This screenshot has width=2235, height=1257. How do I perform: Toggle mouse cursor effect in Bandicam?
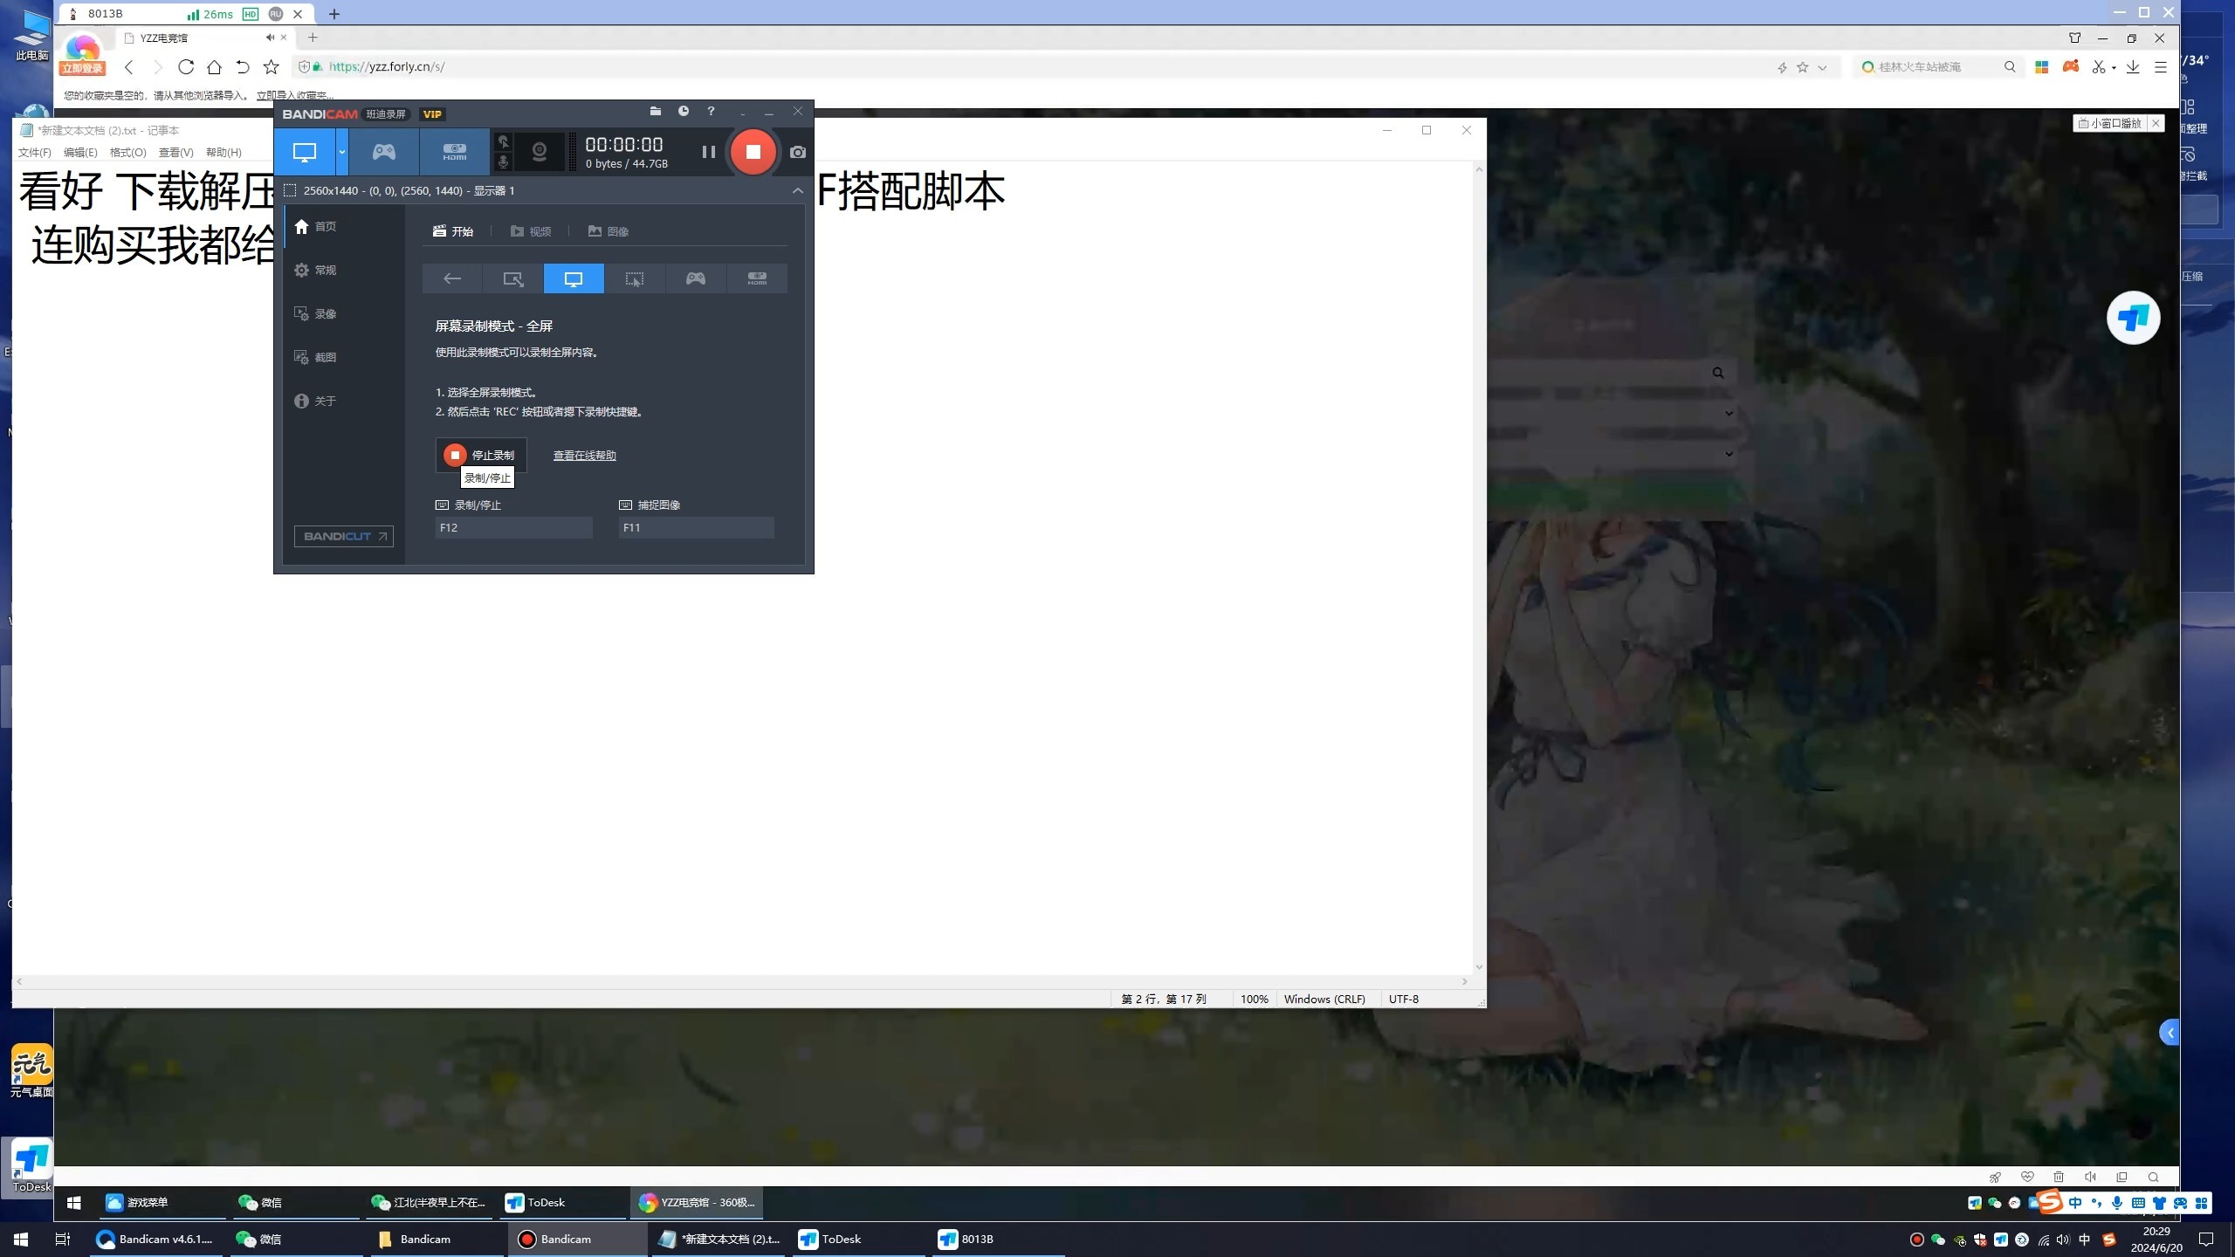click(504, 141)
